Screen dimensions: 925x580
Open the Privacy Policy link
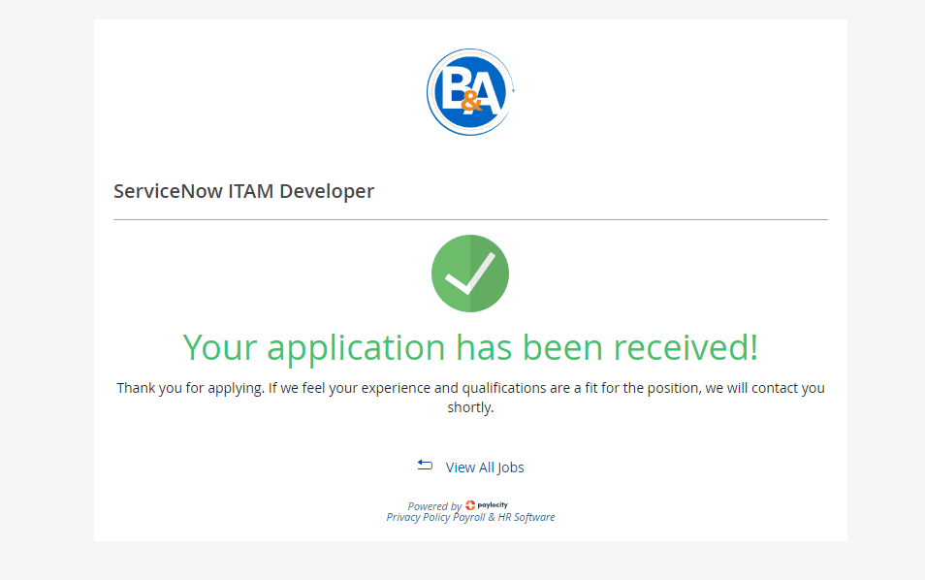[x=418, y=517]
